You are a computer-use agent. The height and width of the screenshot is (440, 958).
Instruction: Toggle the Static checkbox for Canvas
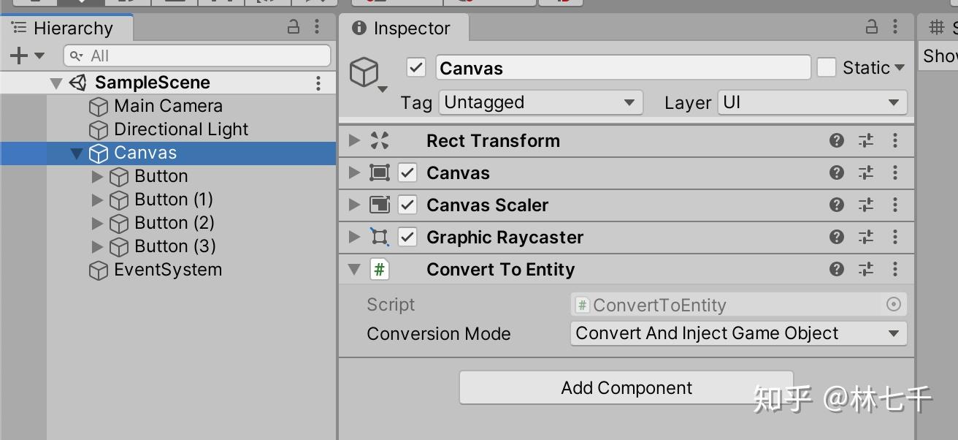pyautogui.click(x=827, y=67)
